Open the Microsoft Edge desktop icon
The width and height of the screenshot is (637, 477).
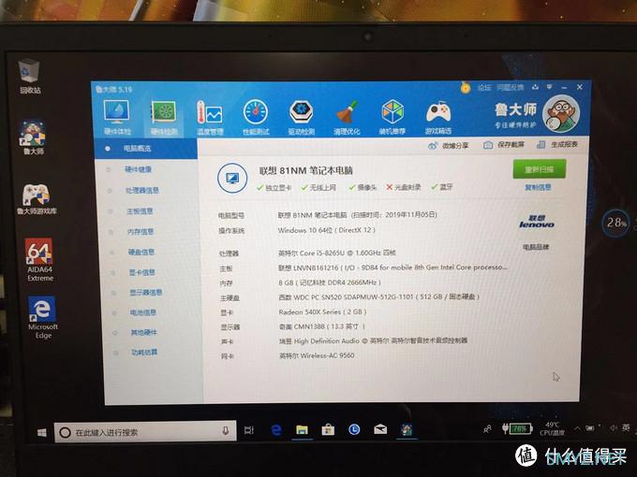(x=43, y=318)
